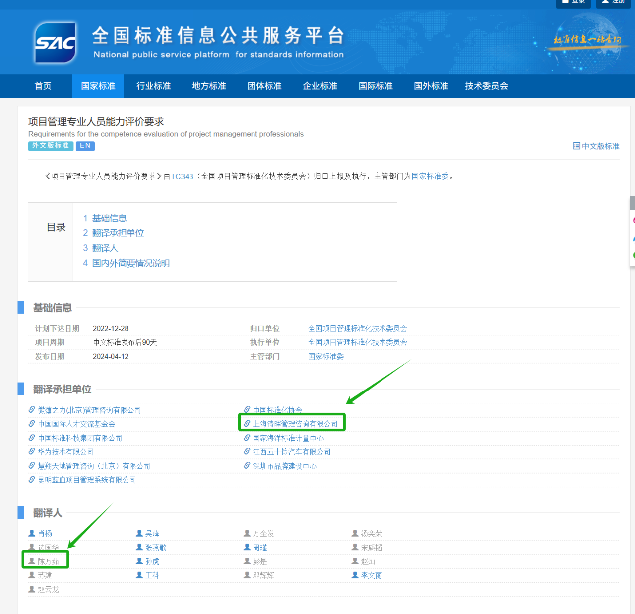Open 国家标准委 link in 主管部门 row

326,356
